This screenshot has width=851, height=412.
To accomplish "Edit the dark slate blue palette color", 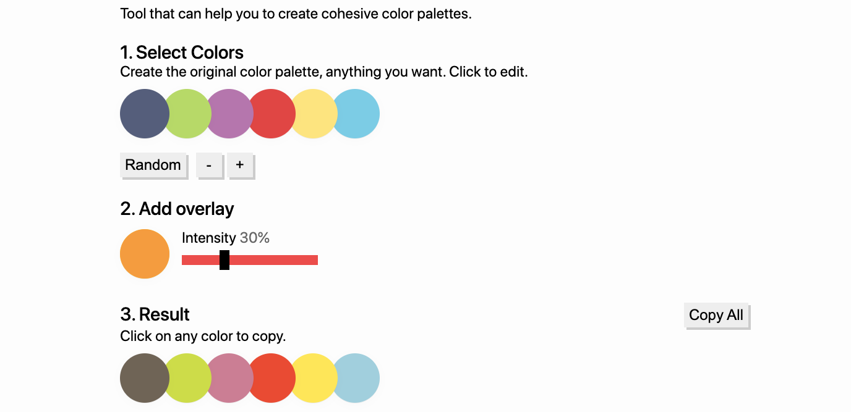I will pos(144,114).
